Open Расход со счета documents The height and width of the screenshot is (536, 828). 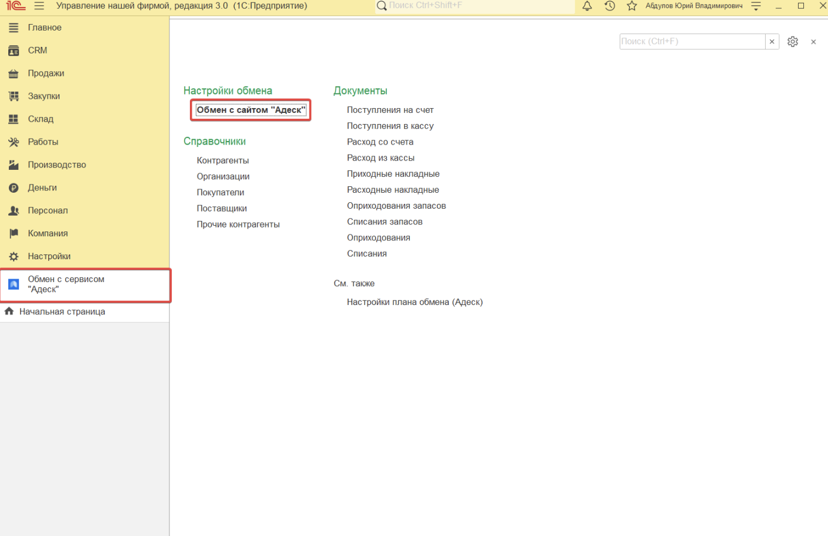coord(380,142)
